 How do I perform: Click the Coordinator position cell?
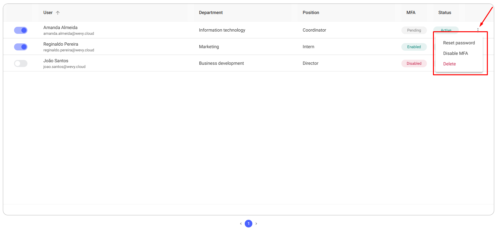[314, 30]
